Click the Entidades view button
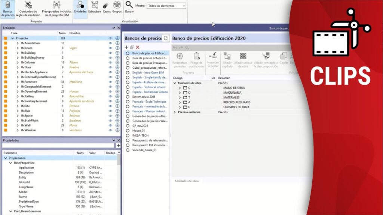Viewport: 383px width, 215px height. pyautogui.click(x=80, y=7)
